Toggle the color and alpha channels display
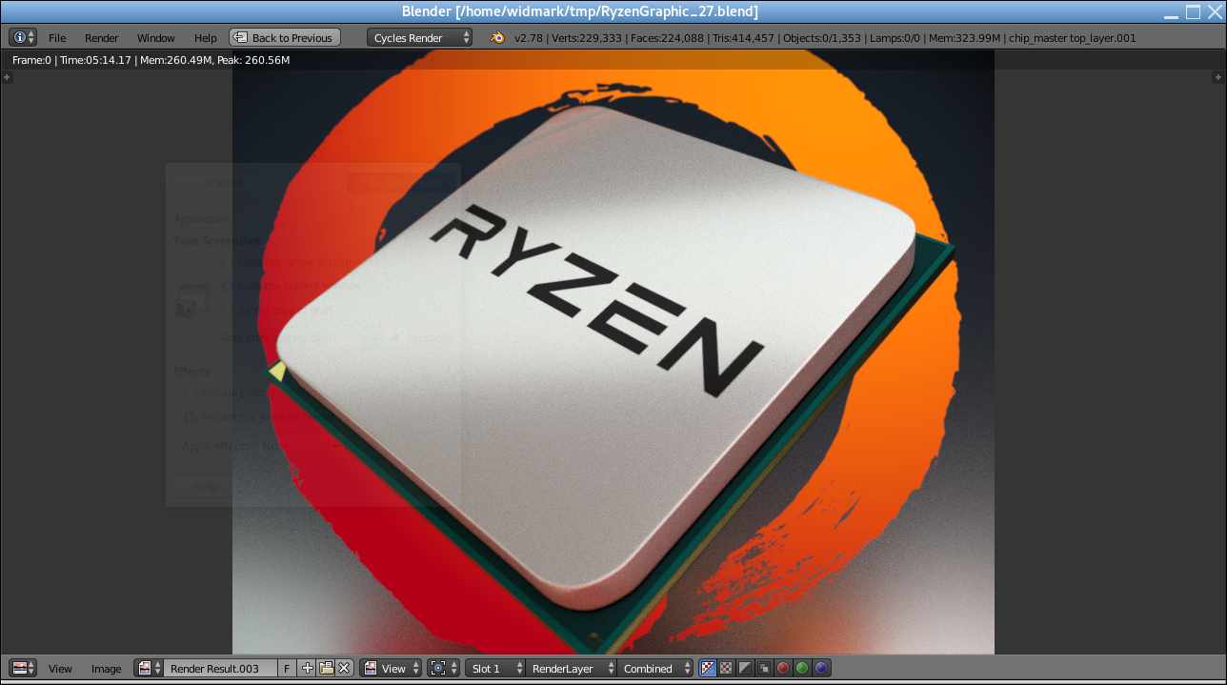 [708, 668]
